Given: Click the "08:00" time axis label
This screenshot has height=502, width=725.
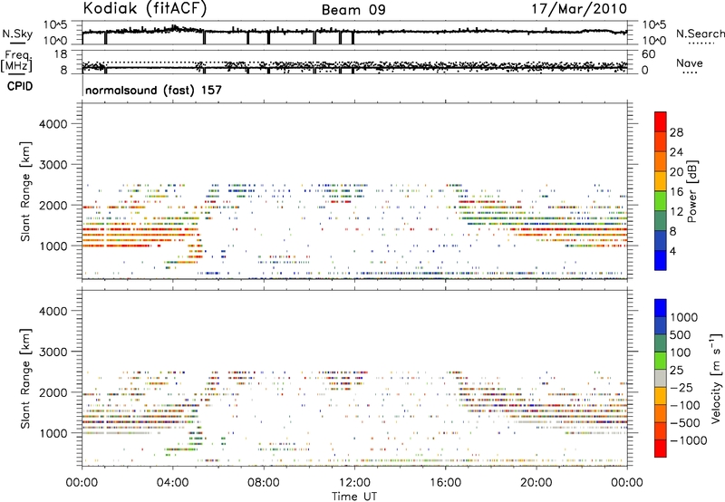Looking at the screenshot, I should coord(264,483).
